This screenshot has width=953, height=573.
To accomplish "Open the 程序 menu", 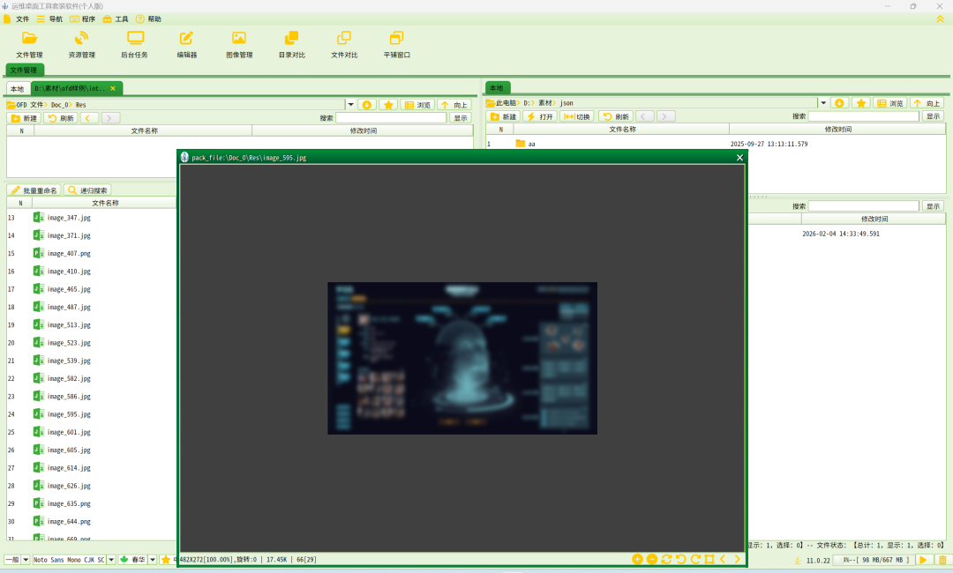I will (x=83, y=19).
